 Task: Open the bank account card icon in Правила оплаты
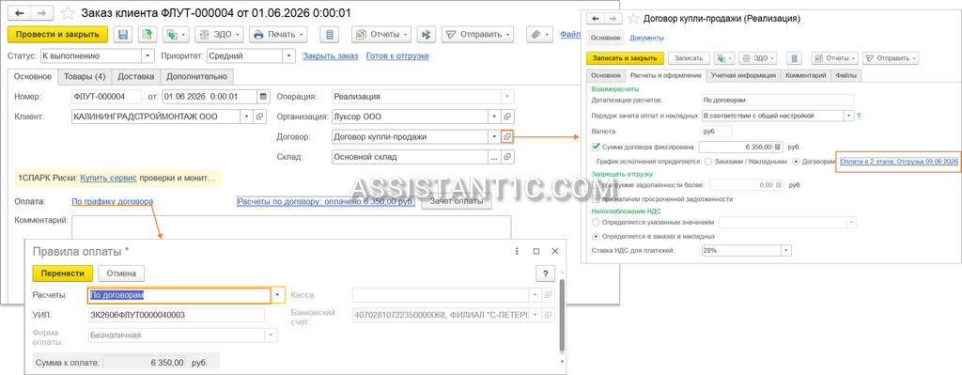(549, 315)
